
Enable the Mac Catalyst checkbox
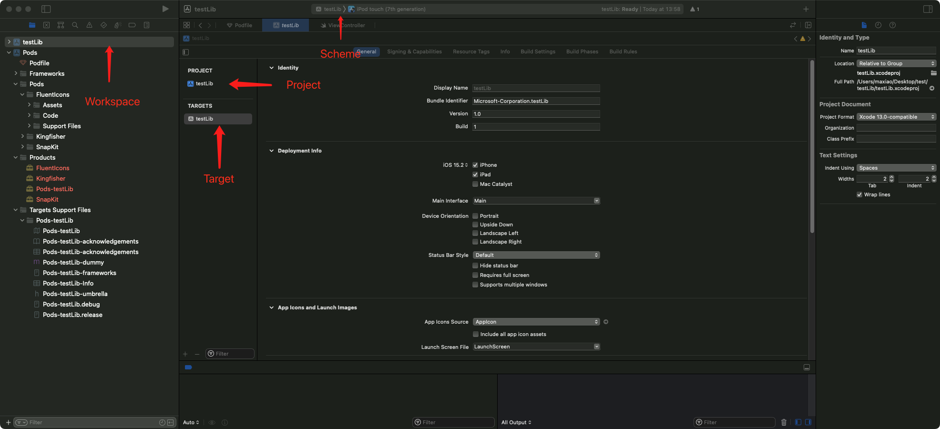[x=475, y=184]
